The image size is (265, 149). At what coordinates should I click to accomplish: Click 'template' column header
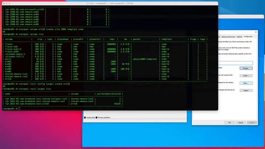(x=166, y=39)
